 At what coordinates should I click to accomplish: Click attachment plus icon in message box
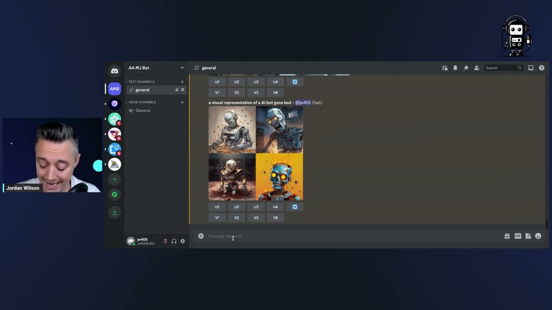pos(201,236)
